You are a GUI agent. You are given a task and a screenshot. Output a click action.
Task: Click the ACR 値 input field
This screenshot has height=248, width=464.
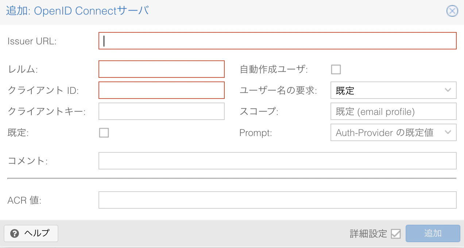pos(278,200)
